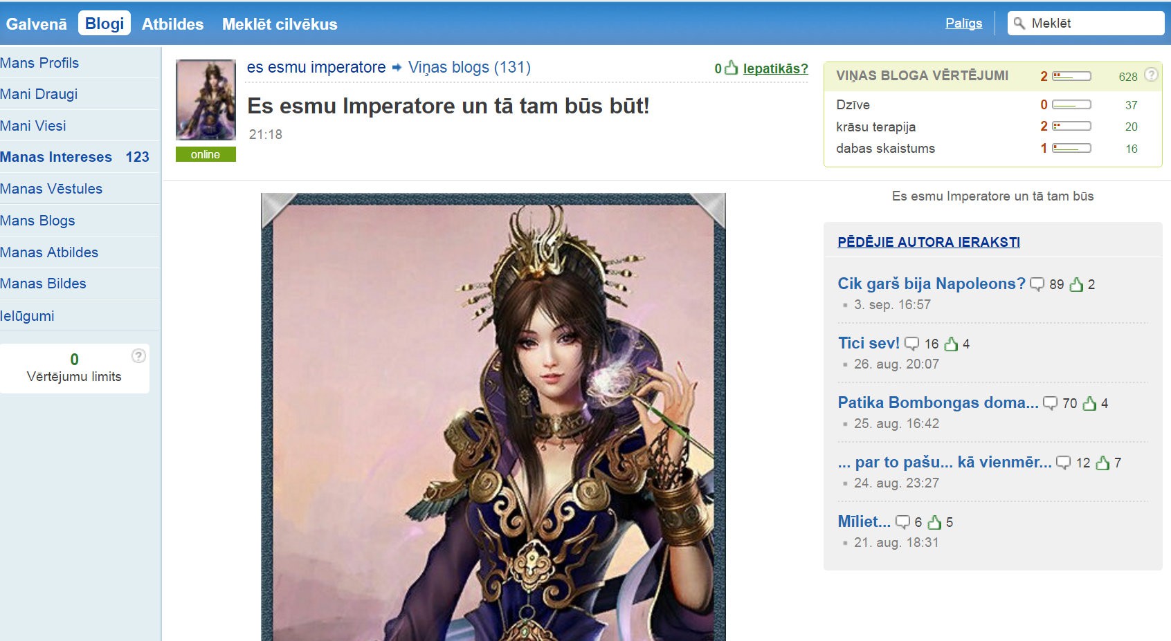Click the arrow icon after es esmu imperatore
The image size is (1171, 641).
397,68
